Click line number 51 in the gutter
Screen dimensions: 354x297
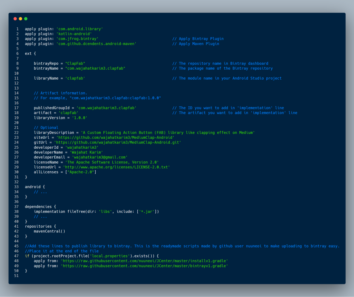coord(16,276)
